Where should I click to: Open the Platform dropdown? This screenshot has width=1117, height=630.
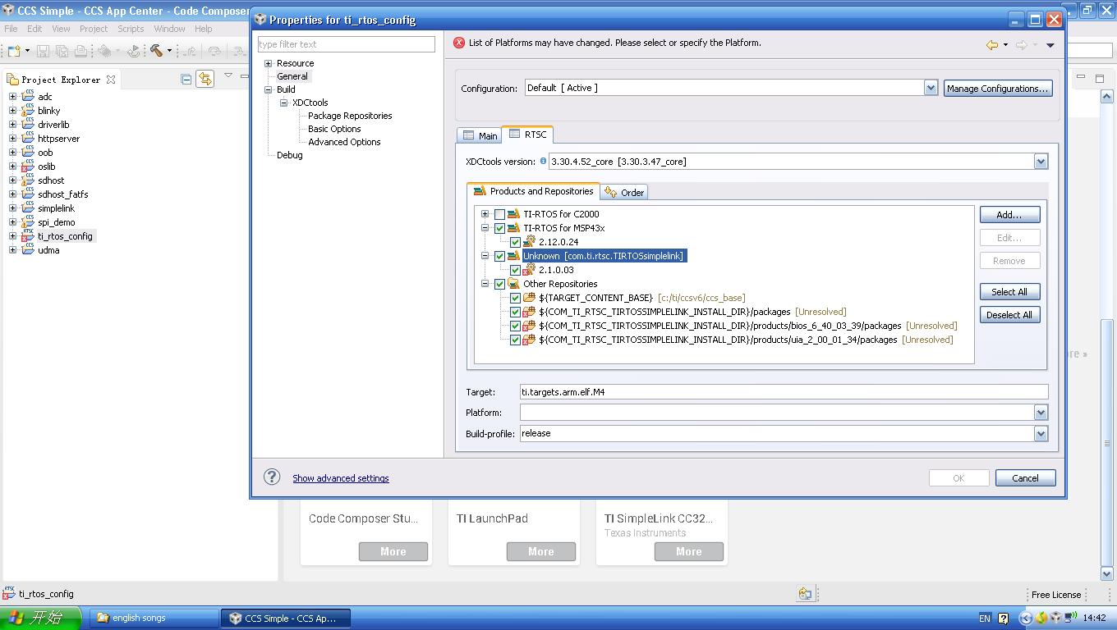pos(1041,413)
